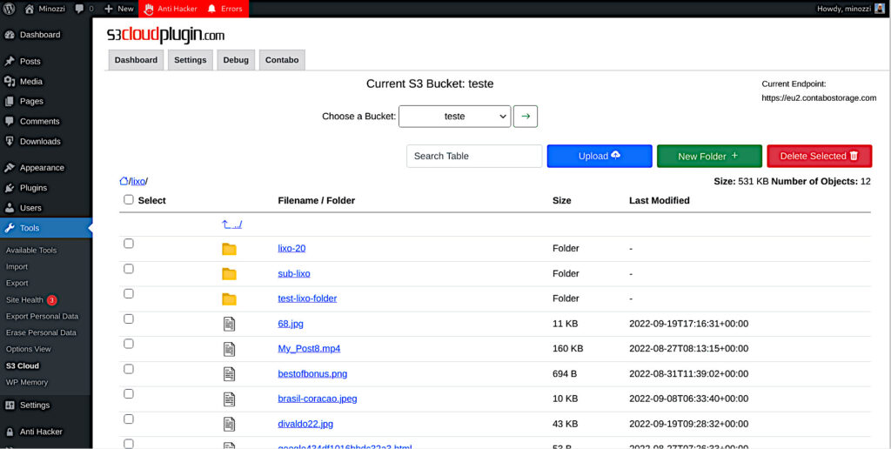
Task: Check the box for lixo-20 folder
Action: pos(129,244)
